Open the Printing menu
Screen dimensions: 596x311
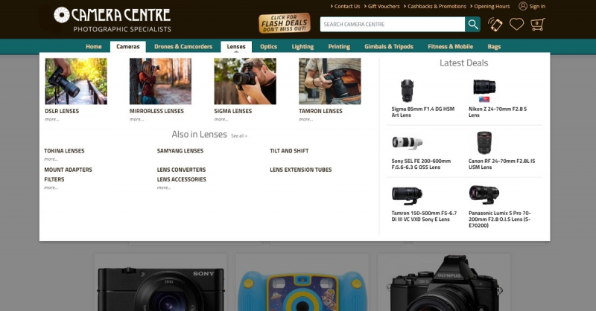coord(339,46)
